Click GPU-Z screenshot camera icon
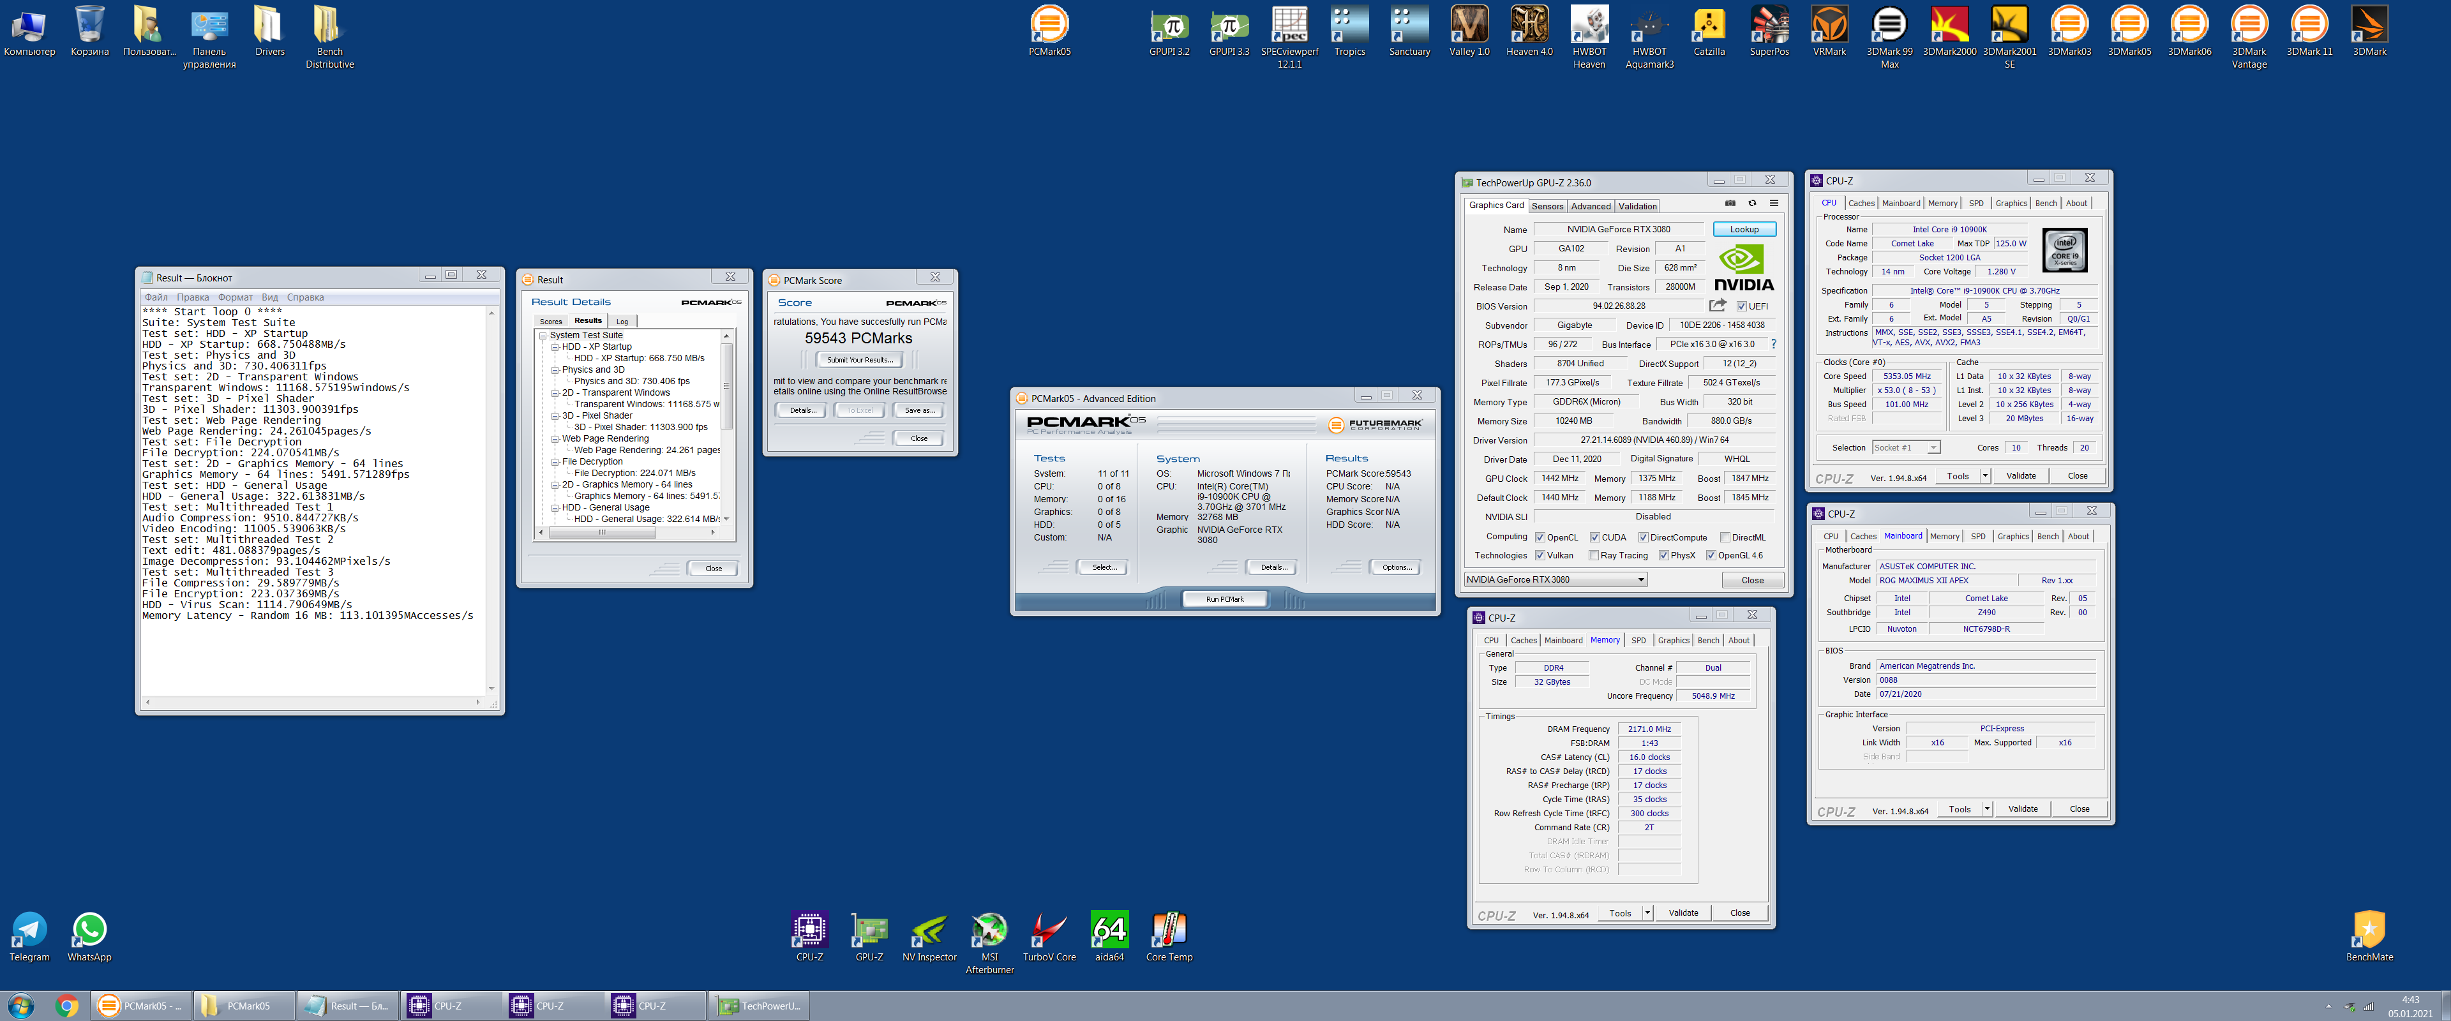This screenshot has width=2451, height=1021. (1730, 204)
